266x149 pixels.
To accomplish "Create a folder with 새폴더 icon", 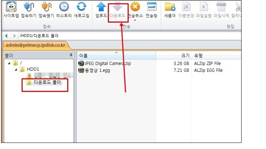I will 169,8.
